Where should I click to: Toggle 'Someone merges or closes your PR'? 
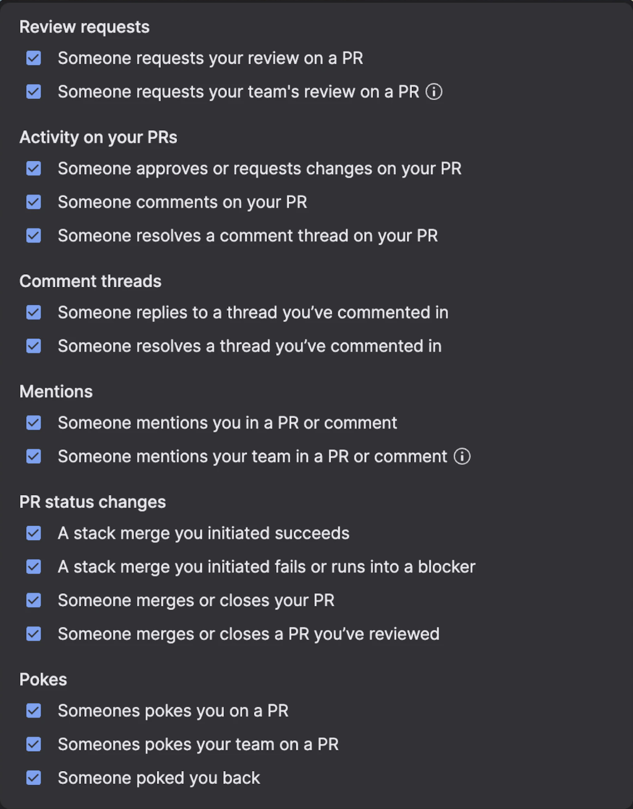[x=33, y=600]
